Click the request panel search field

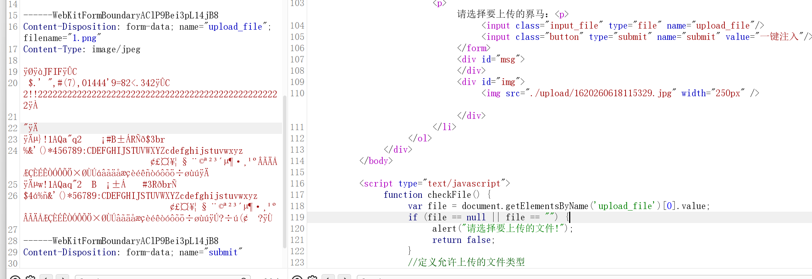tap(162, 277)
